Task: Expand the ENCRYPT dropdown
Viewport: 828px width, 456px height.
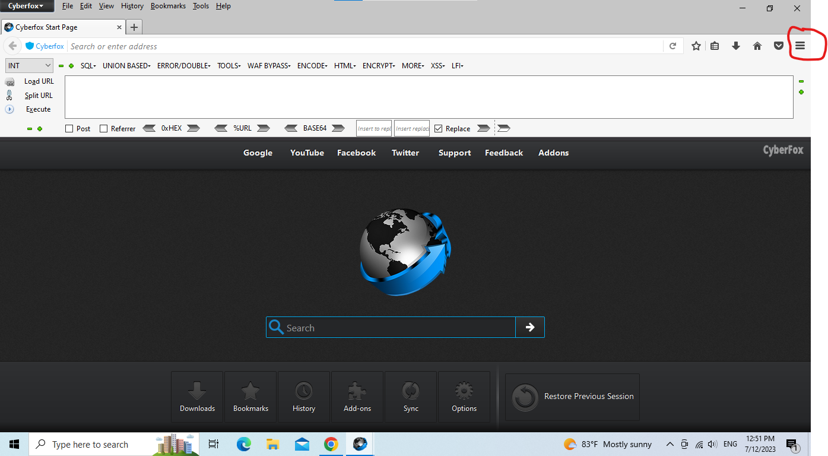Action: tap(379, 66)
